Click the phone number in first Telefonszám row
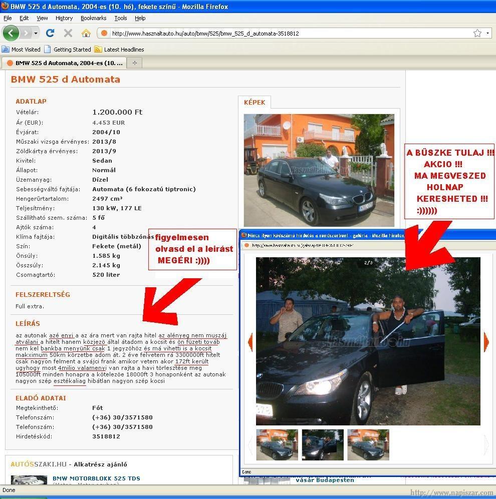 (x=123, y=417)
